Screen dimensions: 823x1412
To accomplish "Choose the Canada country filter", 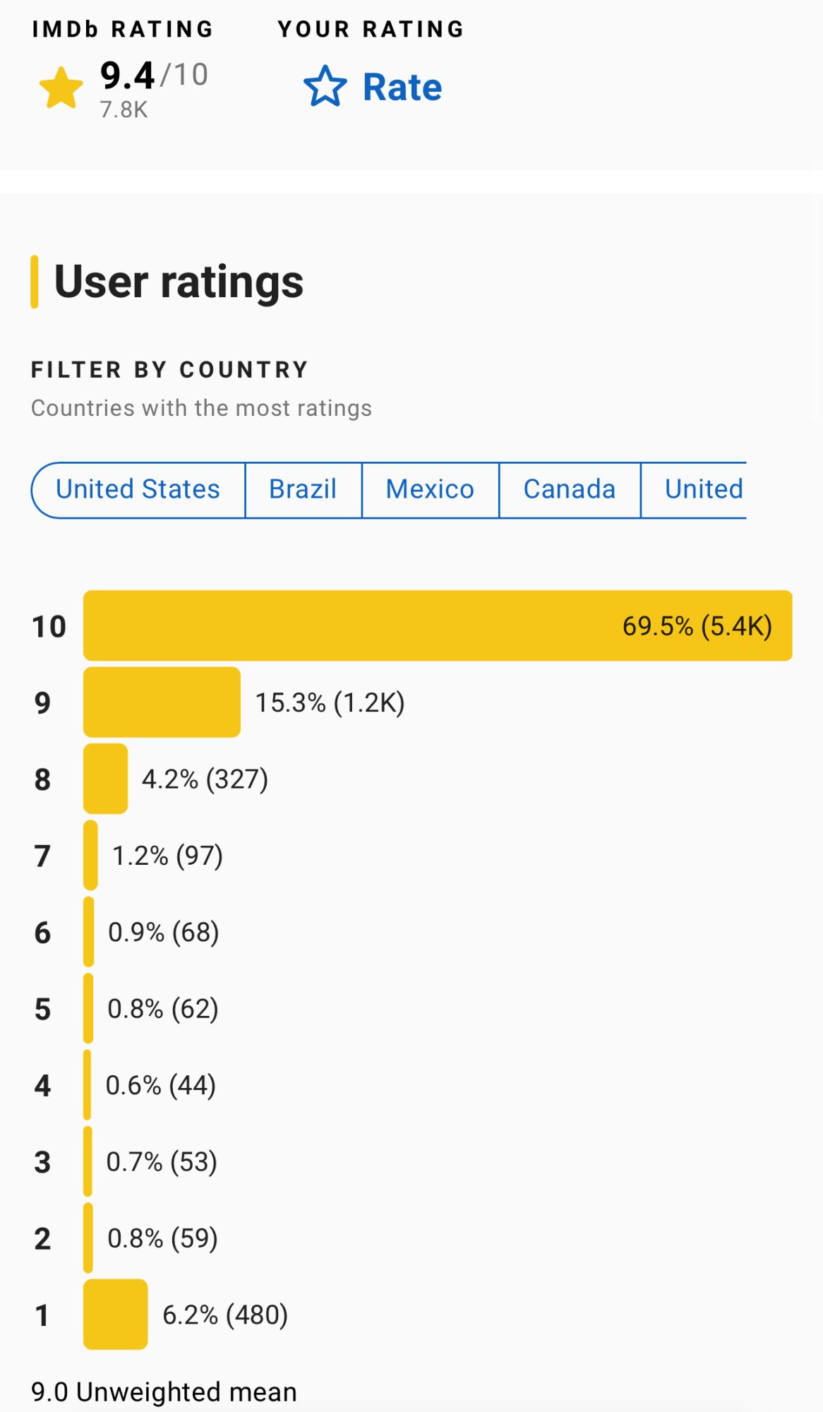I will [569, 489].
